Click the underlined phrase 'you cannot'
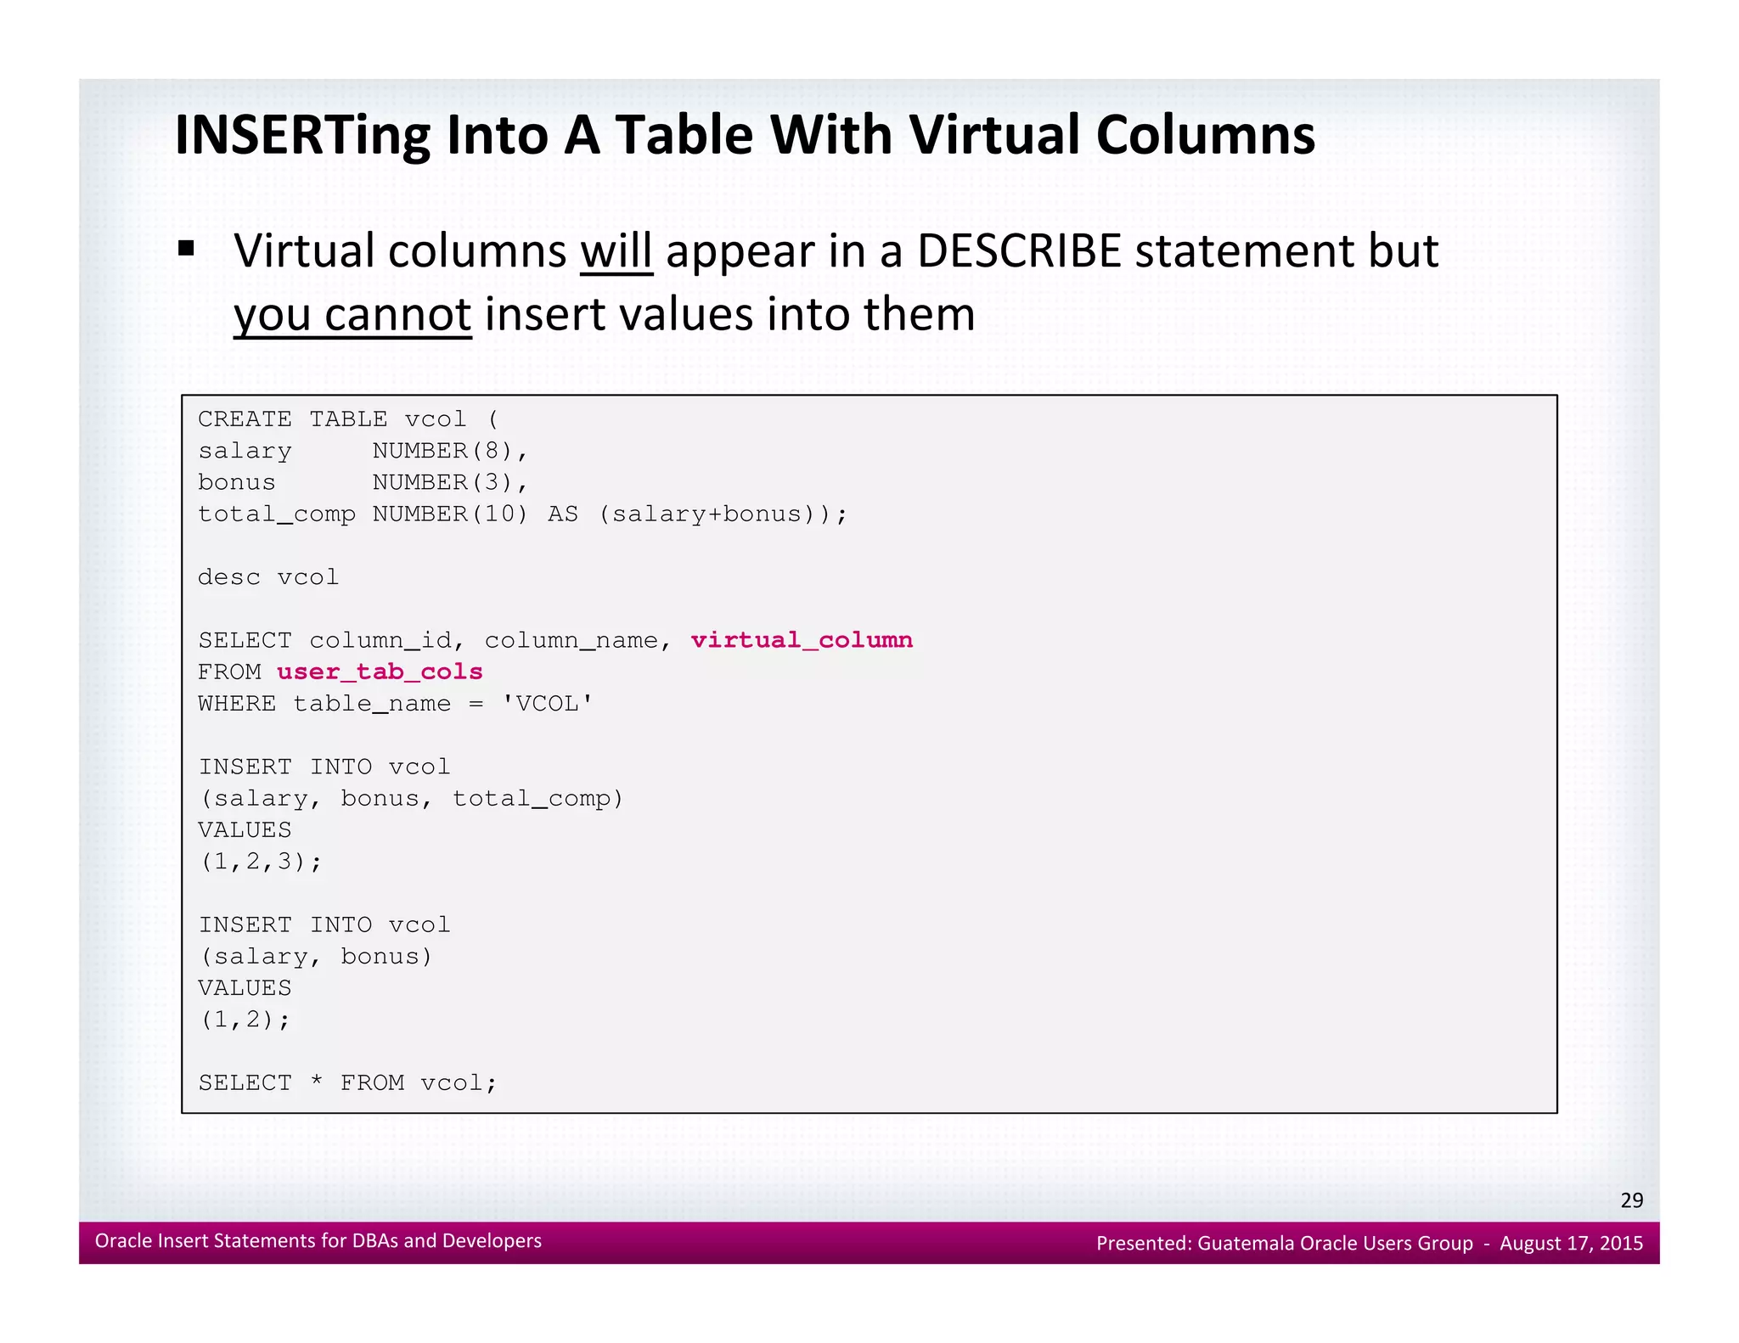Viewport: 1739px width, 1343px height. click(x=352, y=315)
